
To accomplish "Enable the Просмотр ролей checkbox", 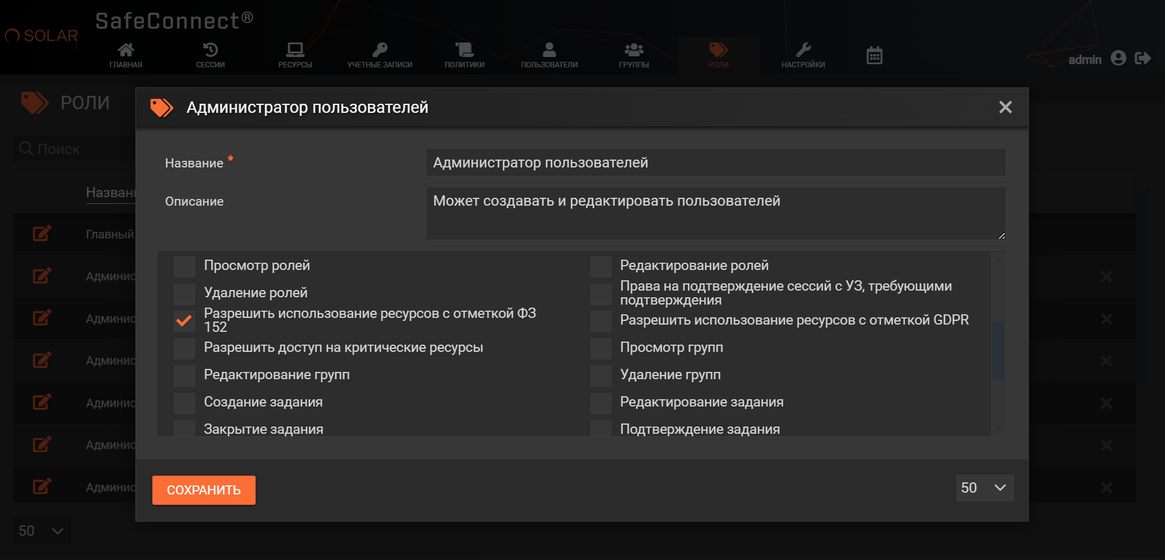I will [x=184, y=266].
